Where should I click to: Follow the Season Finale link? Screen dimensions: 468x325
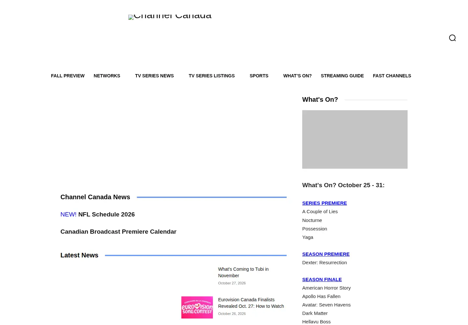click(x=322, y=279)
